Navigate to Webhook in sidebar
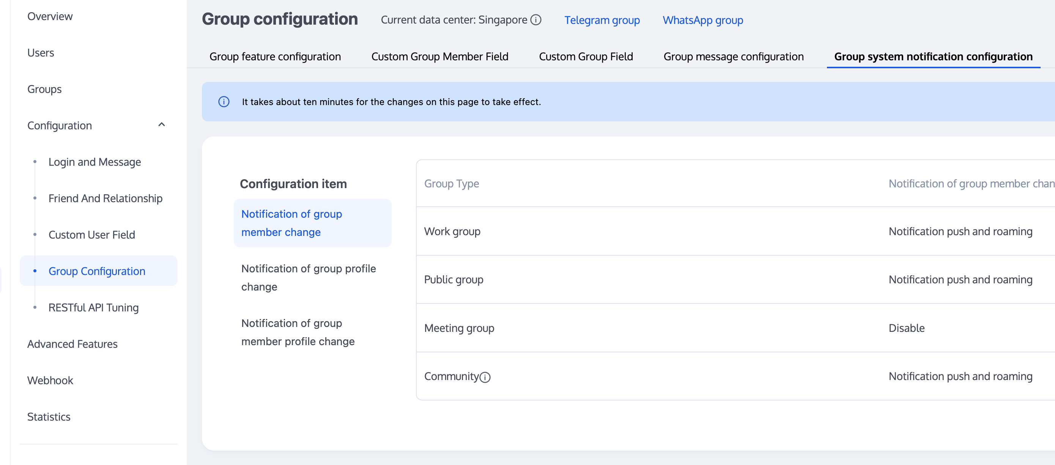 click(x=50, y=380)
